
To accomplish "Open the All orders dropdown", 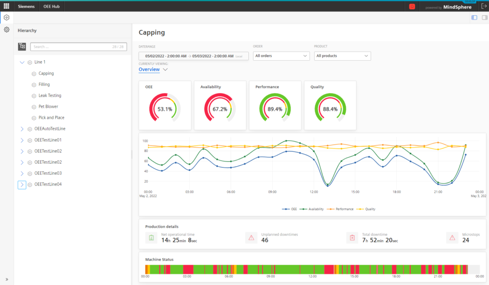I will (281, 56).
